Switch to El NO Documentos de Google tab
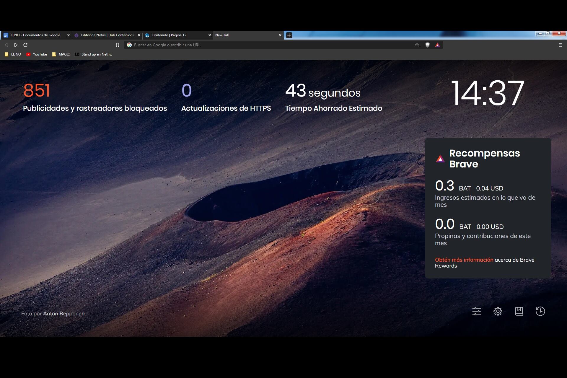This screenshot has height=378, width=567. (x=35, y=35)
